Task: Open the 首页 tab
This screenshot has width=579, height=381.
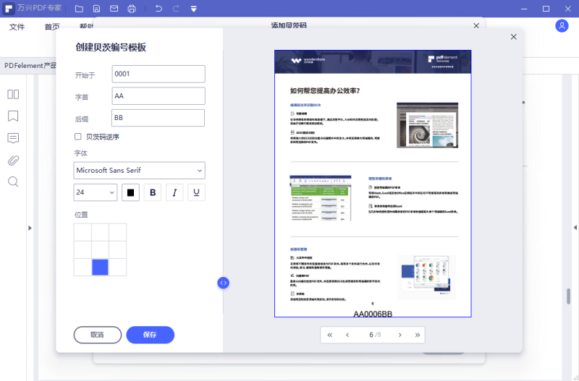Action: pos(52,27)
